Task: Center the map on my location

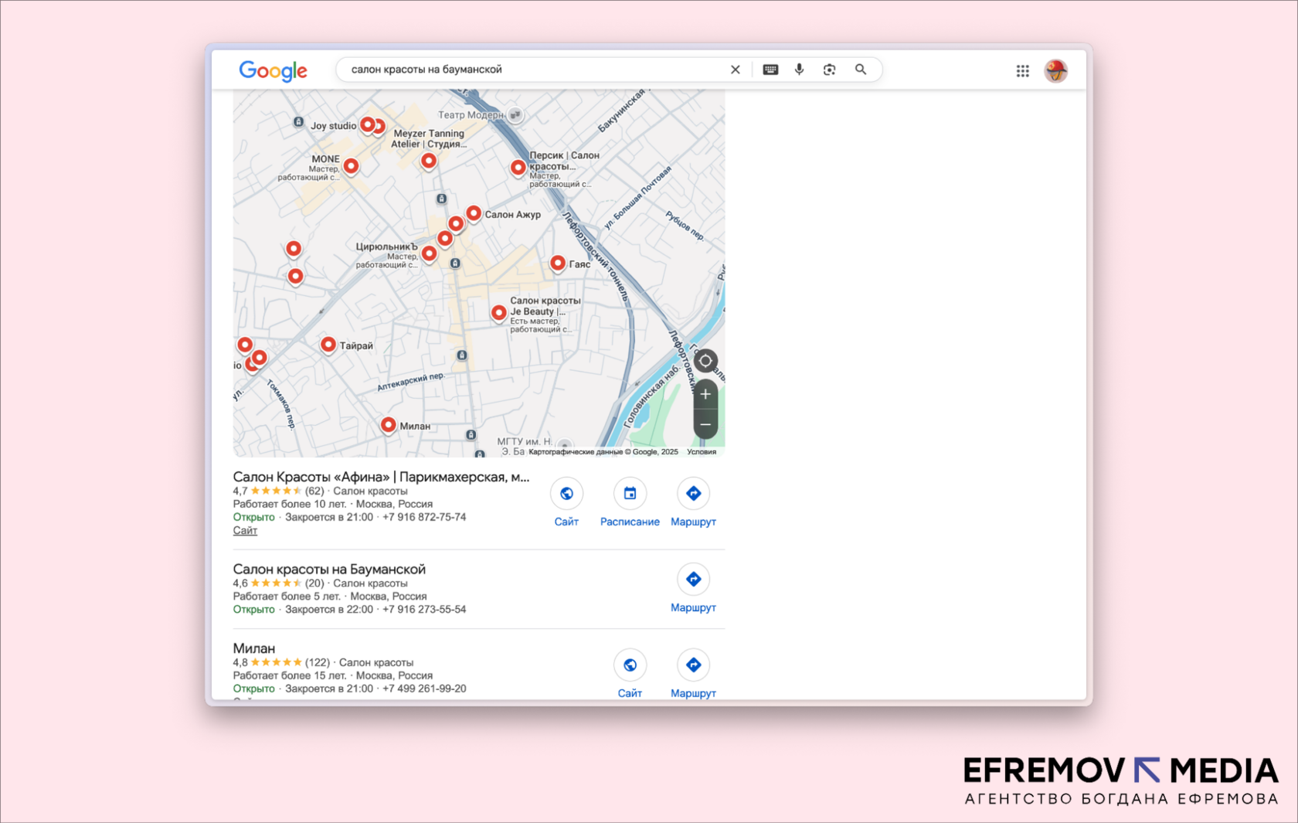Action: 705,361
